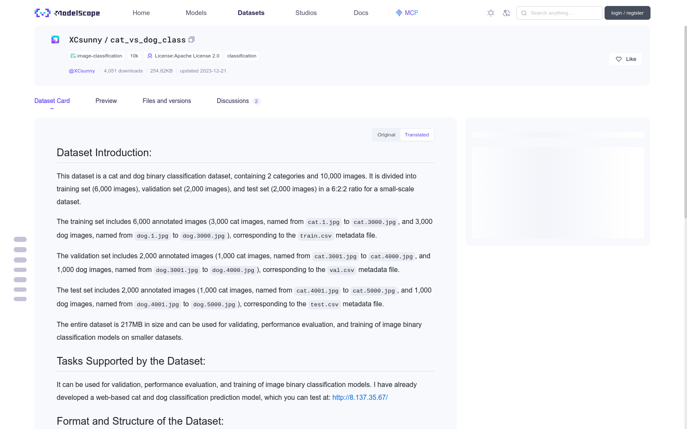
Task: Select the last sidebar outline marker
Action: coord(20,299)
